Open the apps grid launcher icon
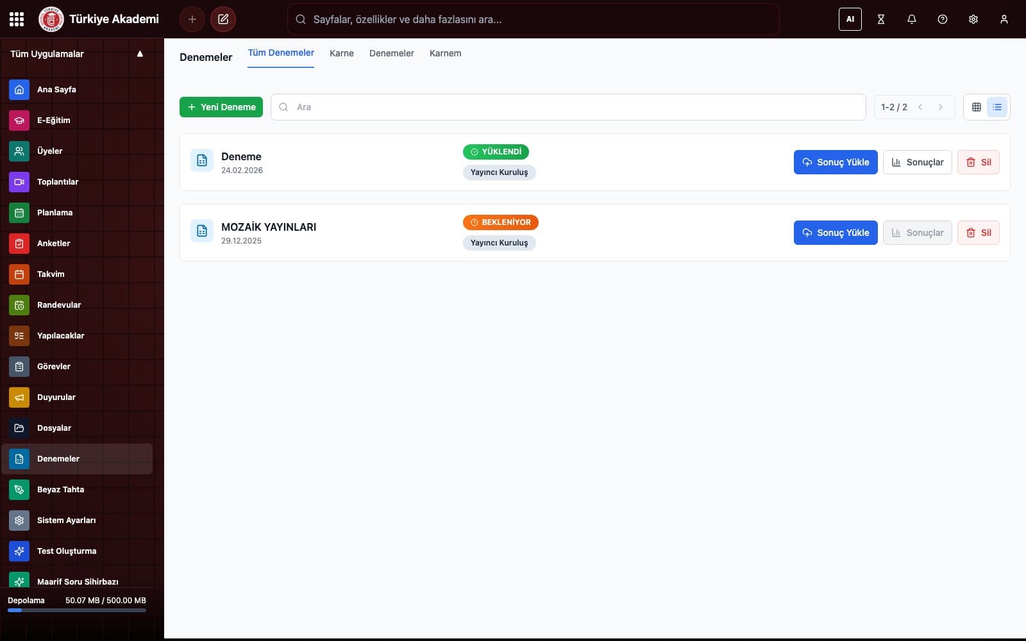1026x641 pixels. click(17, 19)
